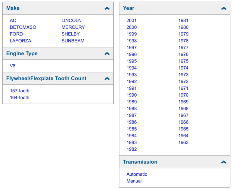Image resolution: width=233 pixels, height=189 pixels.
Task: Choose year 1981
Action: pyautogui.click(x=183, y=20)
